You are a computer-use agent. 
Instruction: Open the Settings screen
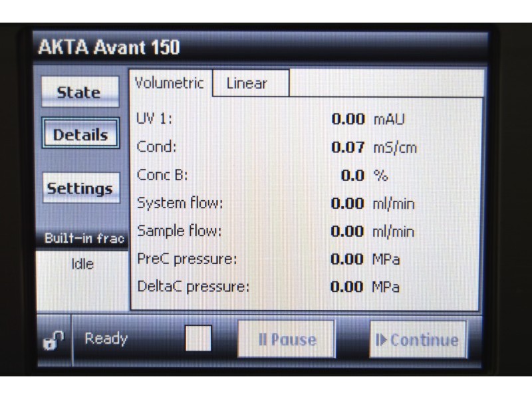point(81,188)
